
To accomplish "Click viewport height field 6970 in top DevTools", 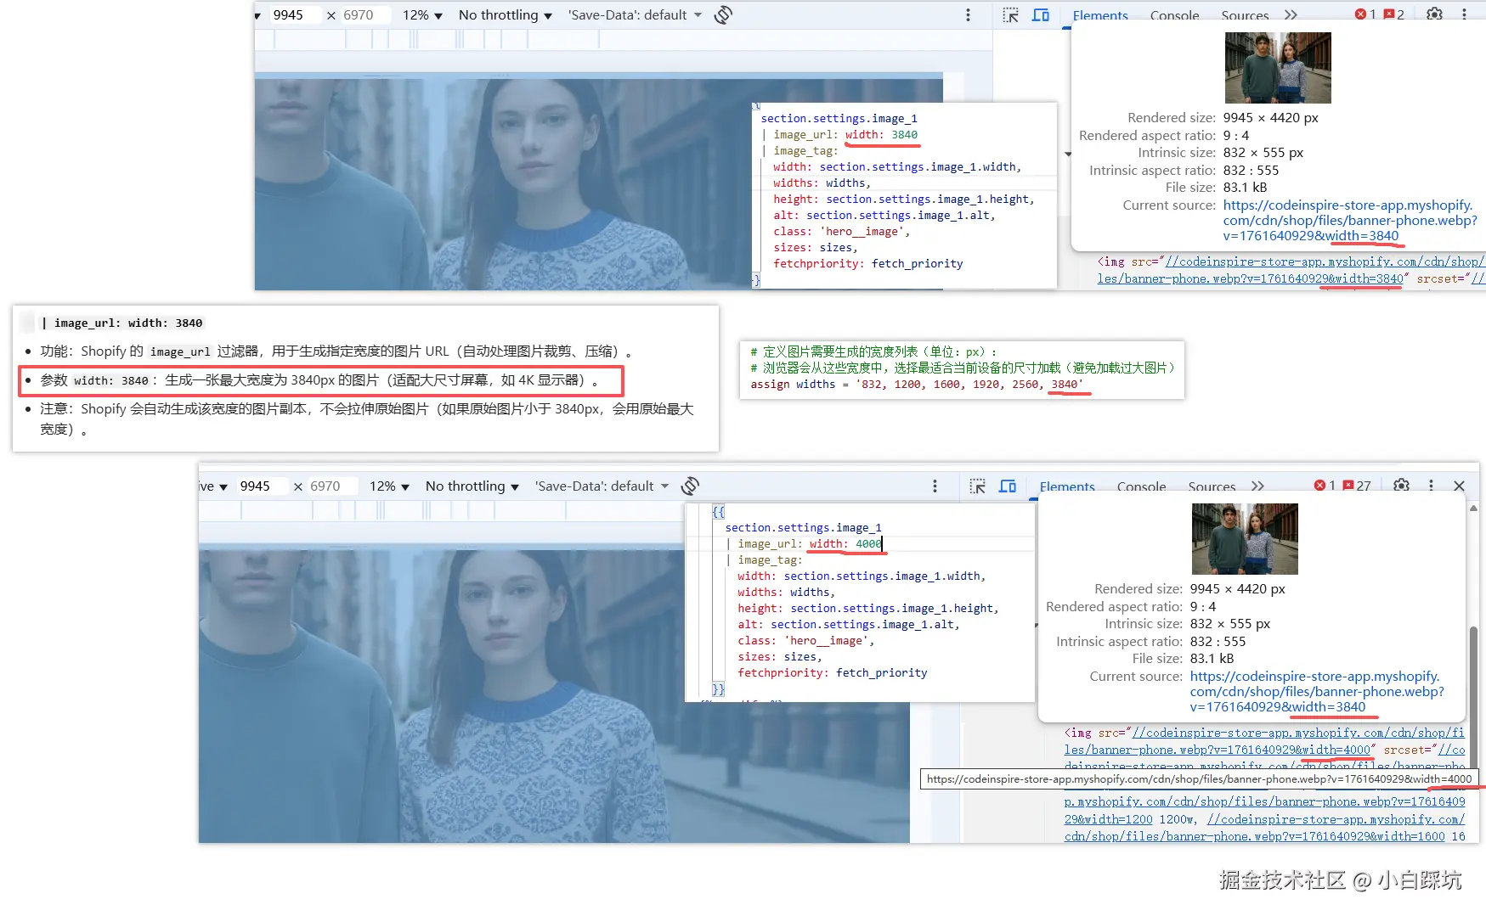I will coord(364,14).
